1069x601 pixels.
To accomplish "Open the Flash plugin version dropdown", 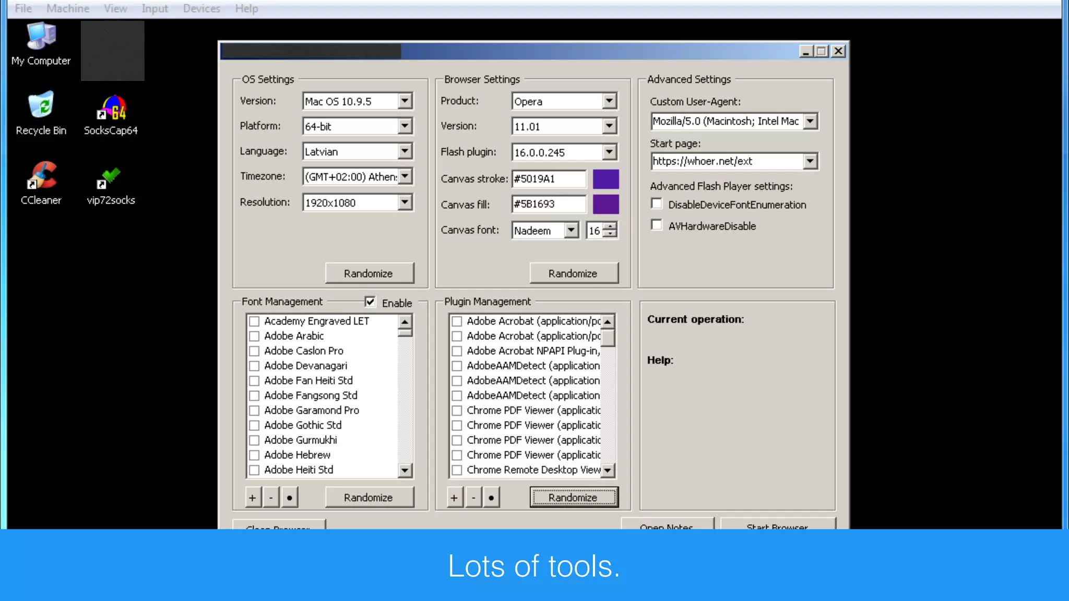I will (609, 152).
